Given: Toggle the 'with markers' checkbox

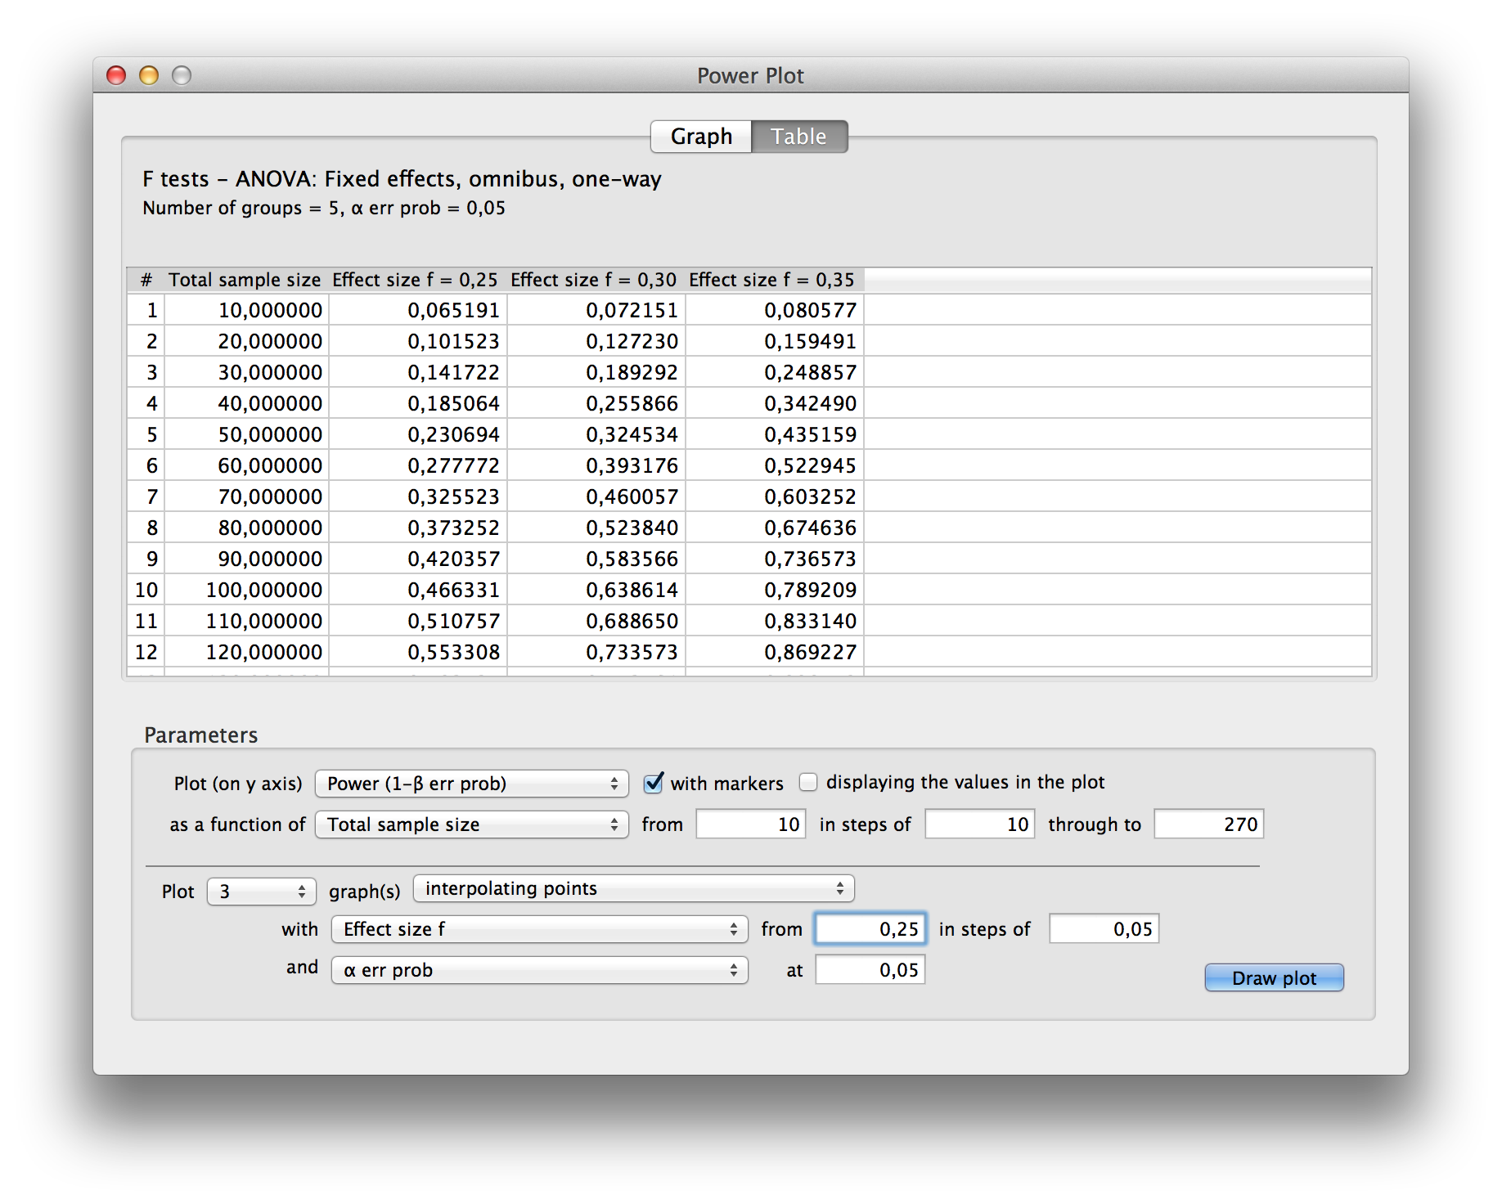Looking at the screenshot, I should pyautogui.click(x=654, y=783).
